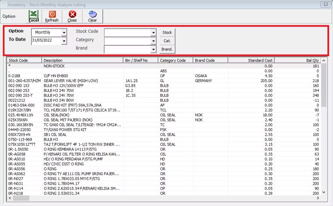
Task: Click bin value 1A1.25
Action: [x=131, y=81]
